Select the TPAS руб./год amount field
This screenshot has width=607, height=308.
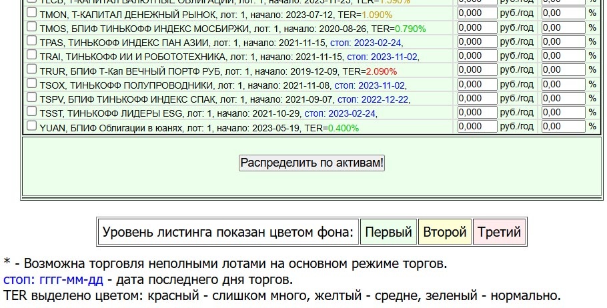477,41
